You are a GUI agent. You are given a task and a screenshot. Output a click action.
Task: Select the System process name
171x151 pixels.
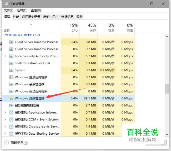tap(20, 70)
